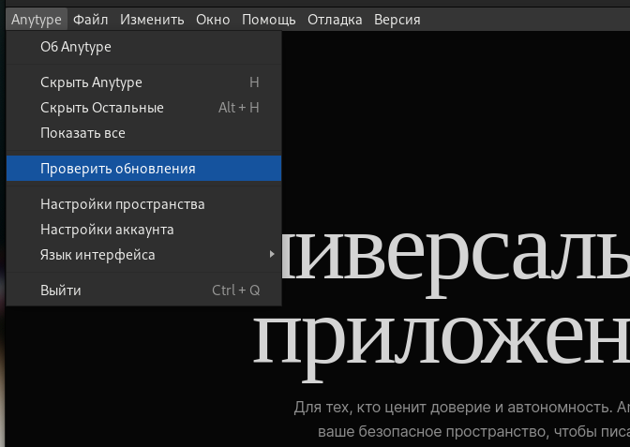Select Выйти to quit Anytype
Image resolution: width=630 pixels, height=447 pixels.
143,290
